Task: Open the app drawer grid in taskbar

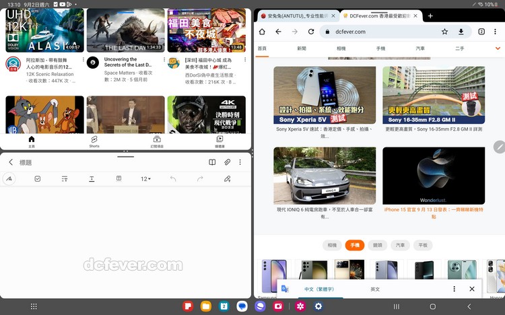Action: [34, 306]
